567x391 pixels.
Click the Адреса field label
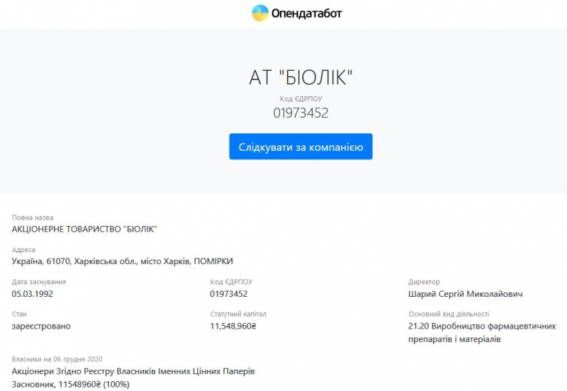23,250
